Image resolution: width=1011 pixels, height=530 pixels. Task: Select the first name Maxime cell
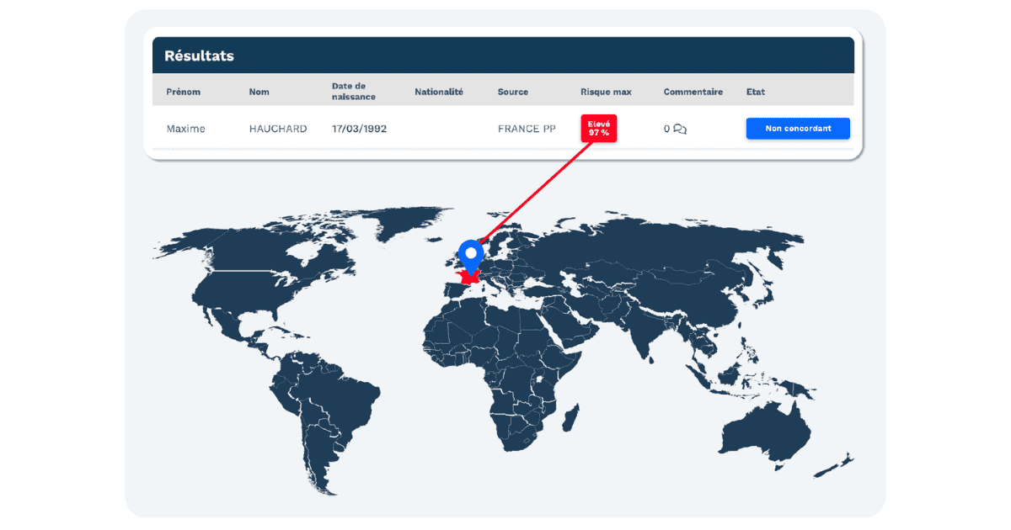coord(185,129)
